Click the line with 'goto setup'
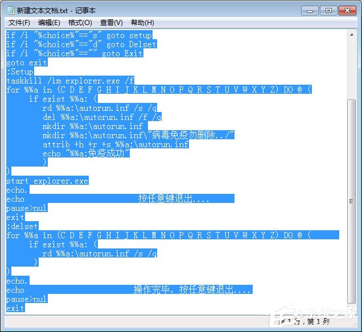The height and width of the screenshot is (332, 362). click(79, 35)
